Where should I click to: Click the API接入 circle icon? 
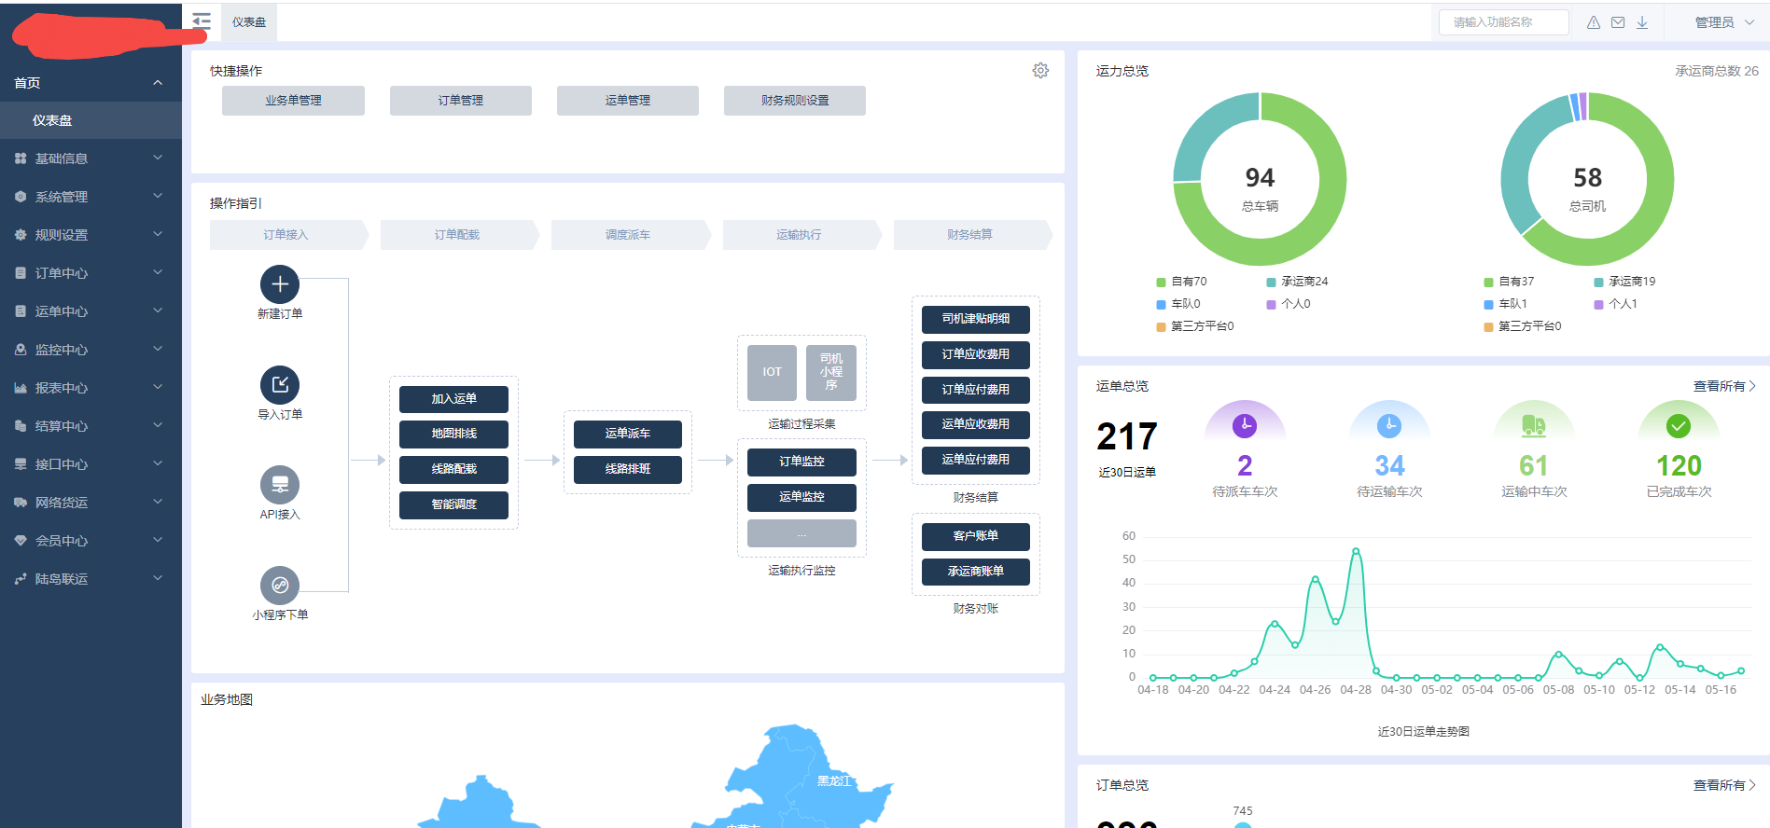pyautogui.click(x=280, y=485)
